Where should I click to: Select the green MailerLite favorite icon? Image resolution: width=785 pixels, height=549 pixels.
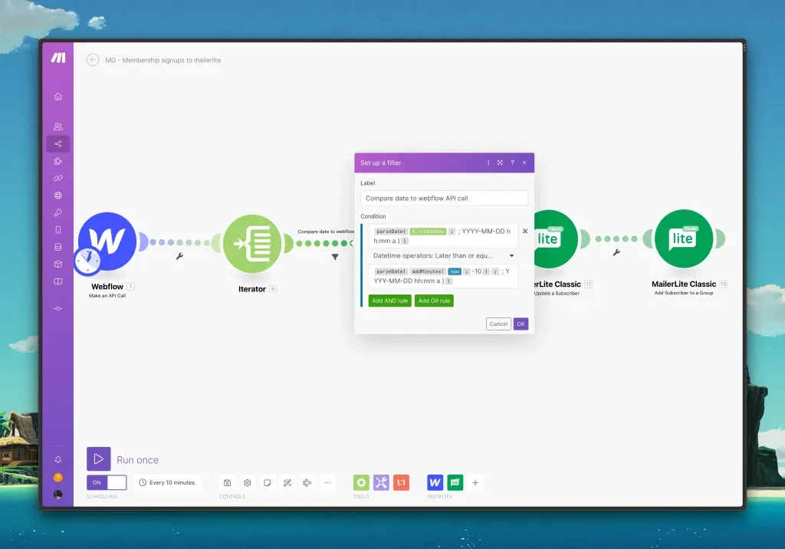point(455,483)
